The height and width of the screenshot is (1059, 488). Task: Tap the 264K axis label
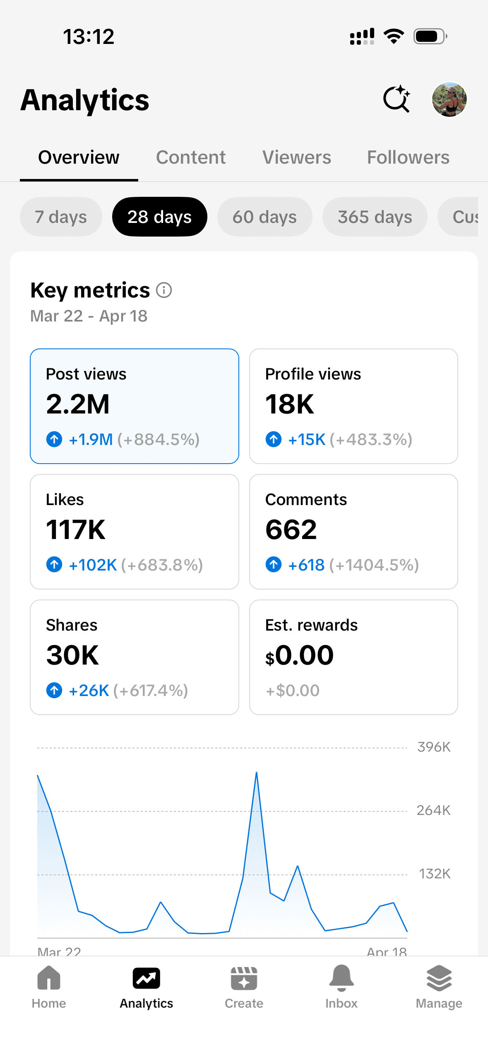(x=433, y=810)
